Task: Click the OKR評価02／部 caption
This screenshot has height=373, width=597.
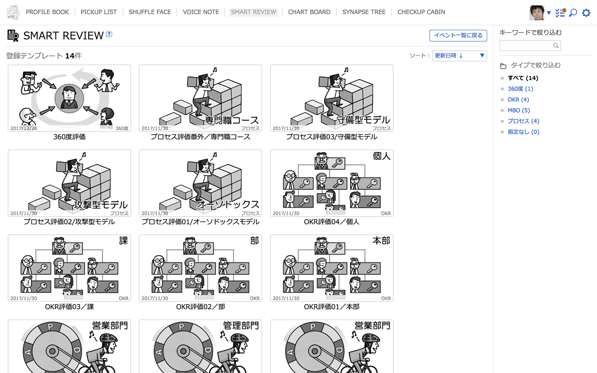Action: pyautogui.click(x=200, y=307)
